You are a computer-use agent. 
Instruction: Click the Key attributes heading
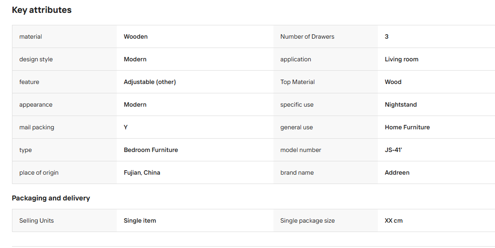pos(42,10)
